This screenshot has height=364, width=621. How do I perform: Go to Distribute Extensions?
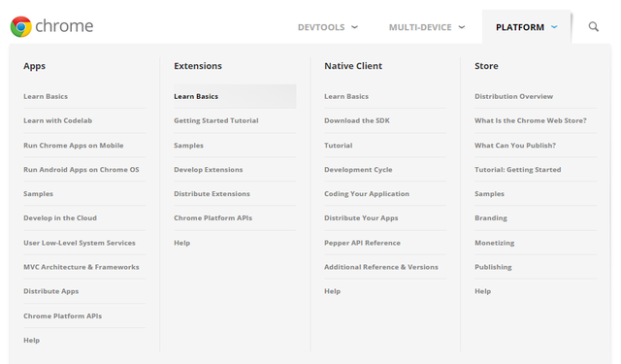tap(212, 194)
